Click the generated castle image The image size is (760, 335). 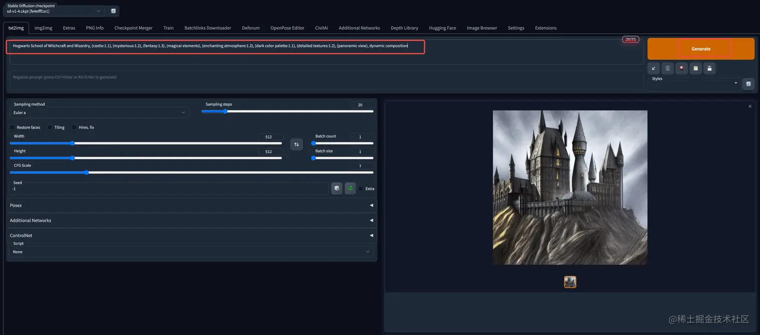pos(570,187)
